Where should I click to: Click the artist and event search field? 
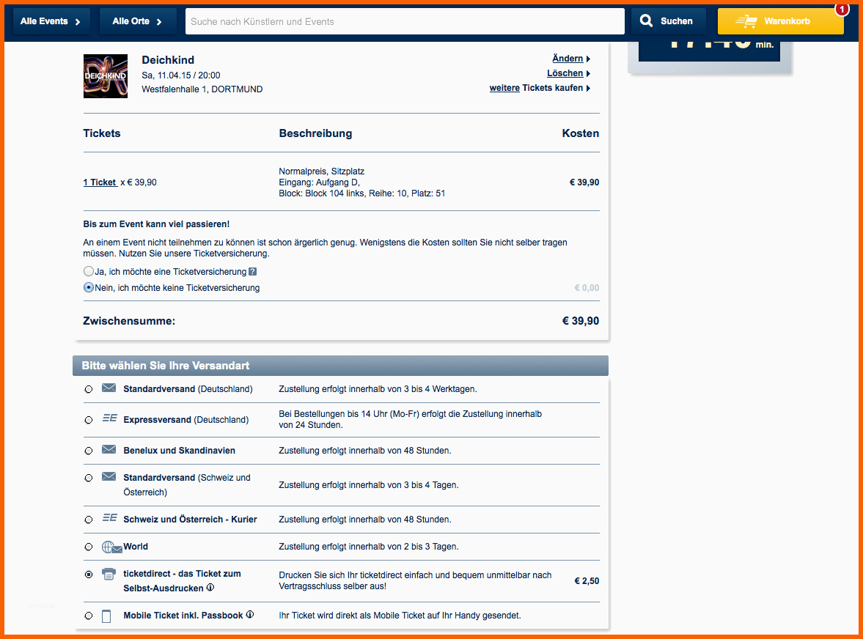[x=405, y=21]
